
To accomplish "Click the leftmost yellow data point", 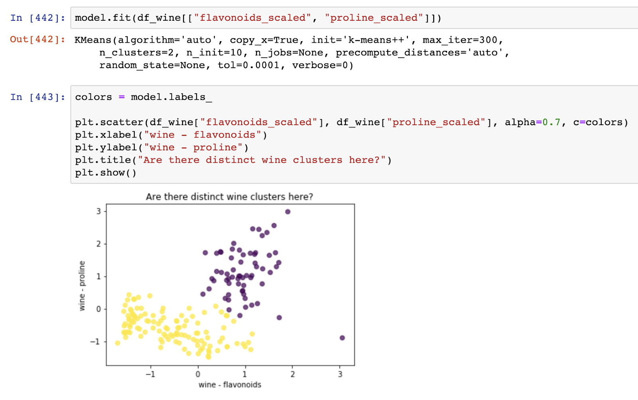I will [118, 343].
